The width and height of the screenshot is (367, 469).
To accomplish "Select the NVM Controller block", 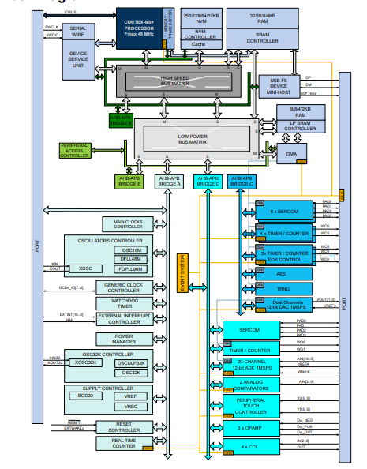I will click(201, 35).
